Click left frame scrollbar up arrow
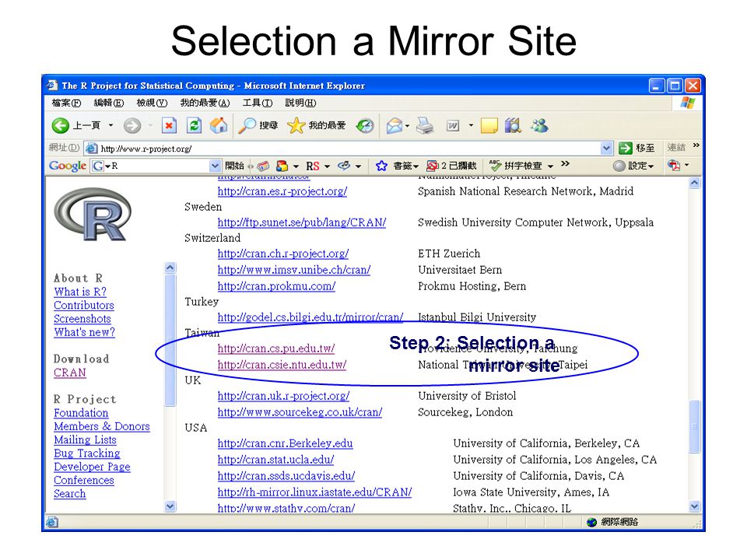The height and width of the screenshot is (560, 747). tap(170, 268)
